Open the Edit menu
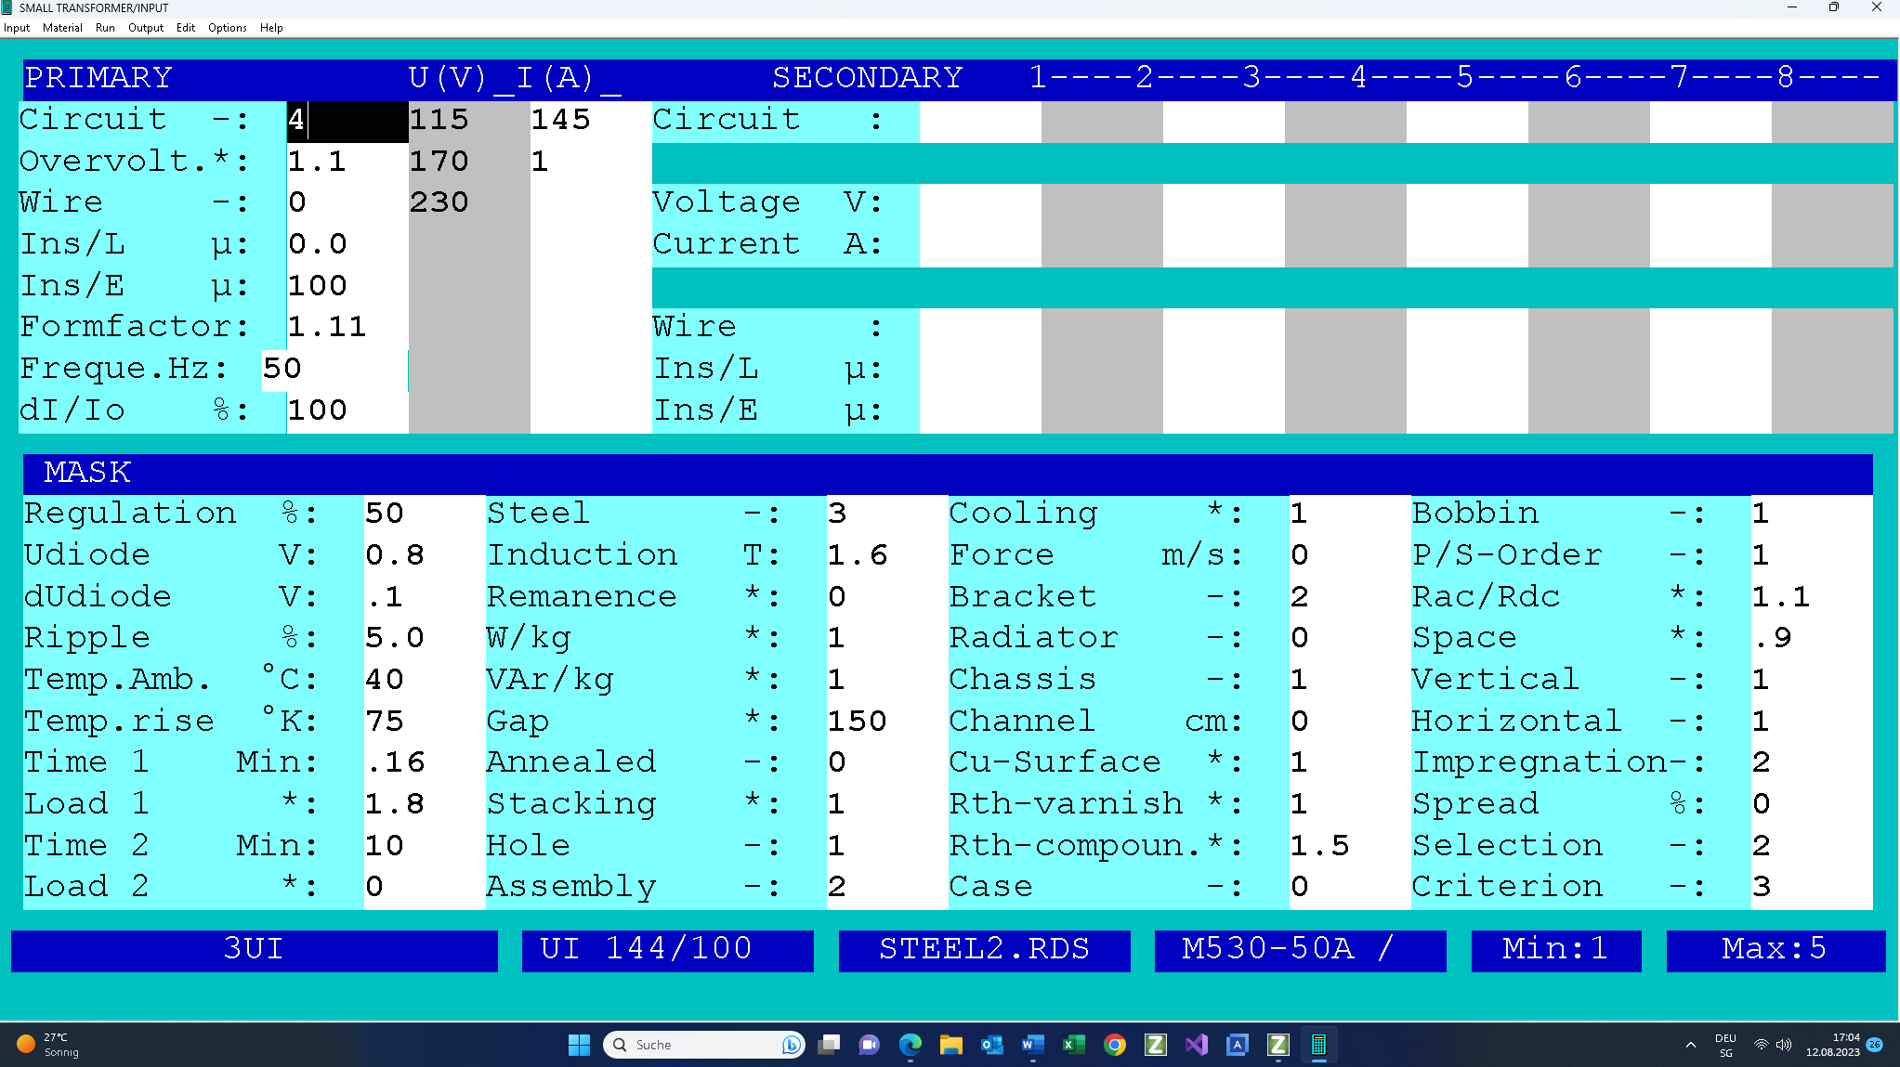 pyautogui.click(x=186, y=28)
